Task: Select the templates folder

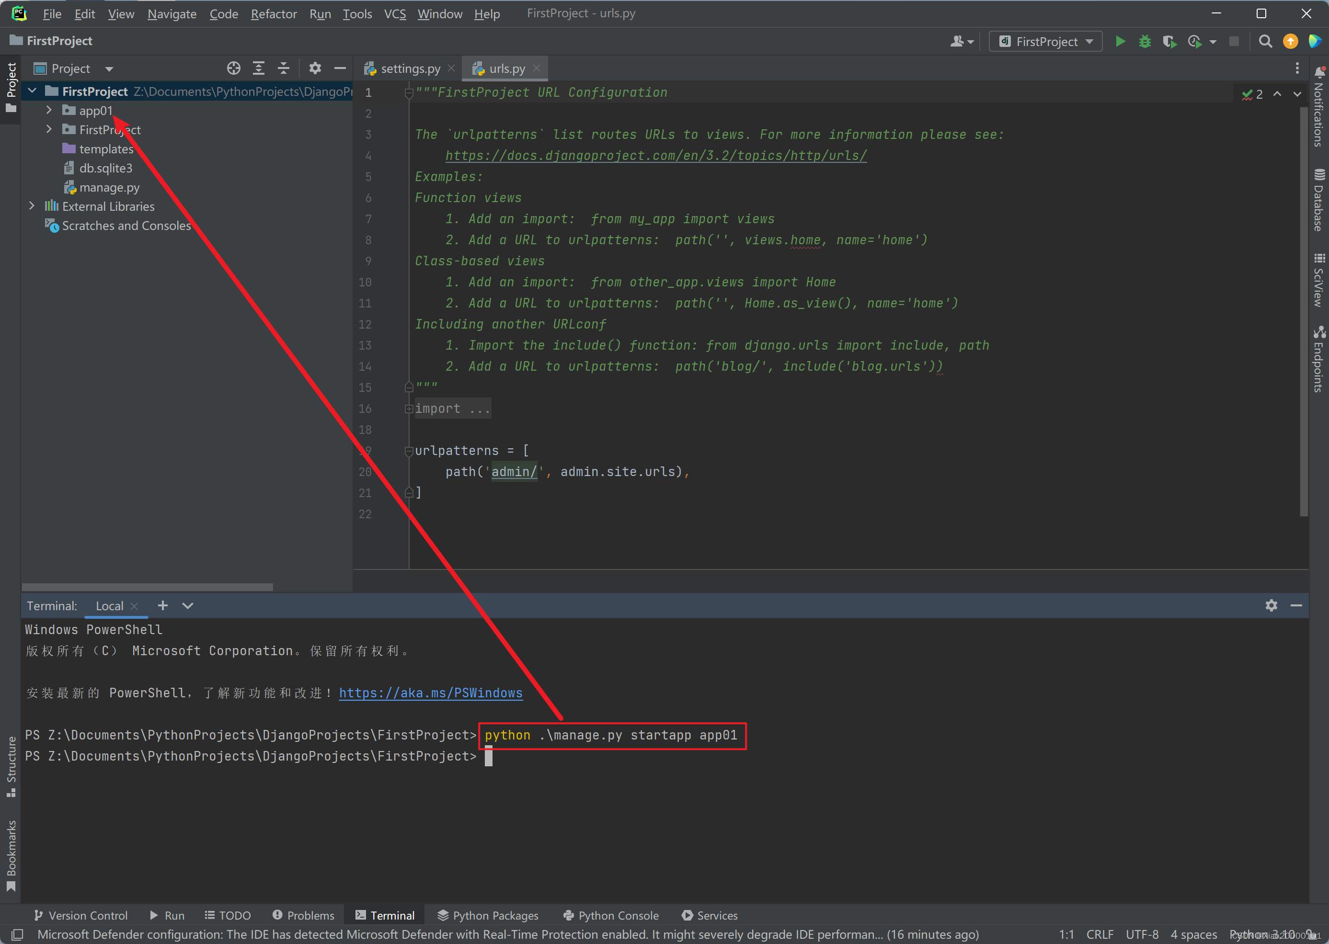Action: click(98, 149)
